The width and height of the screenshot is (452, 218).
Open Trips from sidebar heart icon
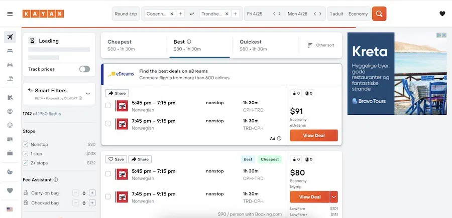tap(10, 190)
